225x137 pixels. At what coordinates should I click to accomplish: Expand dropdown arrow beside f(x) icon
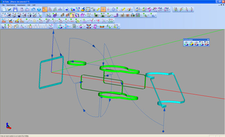click(112, 26)
